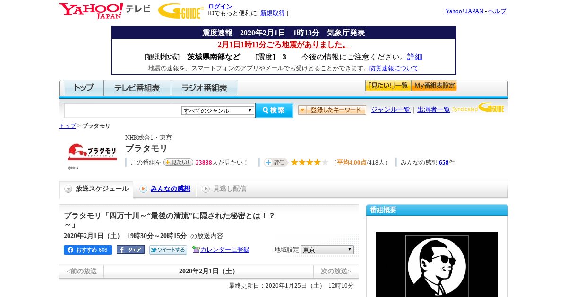Click the 検索 search button
The height and width of the screenshot is (297, 567).
(x=274, y=110)
